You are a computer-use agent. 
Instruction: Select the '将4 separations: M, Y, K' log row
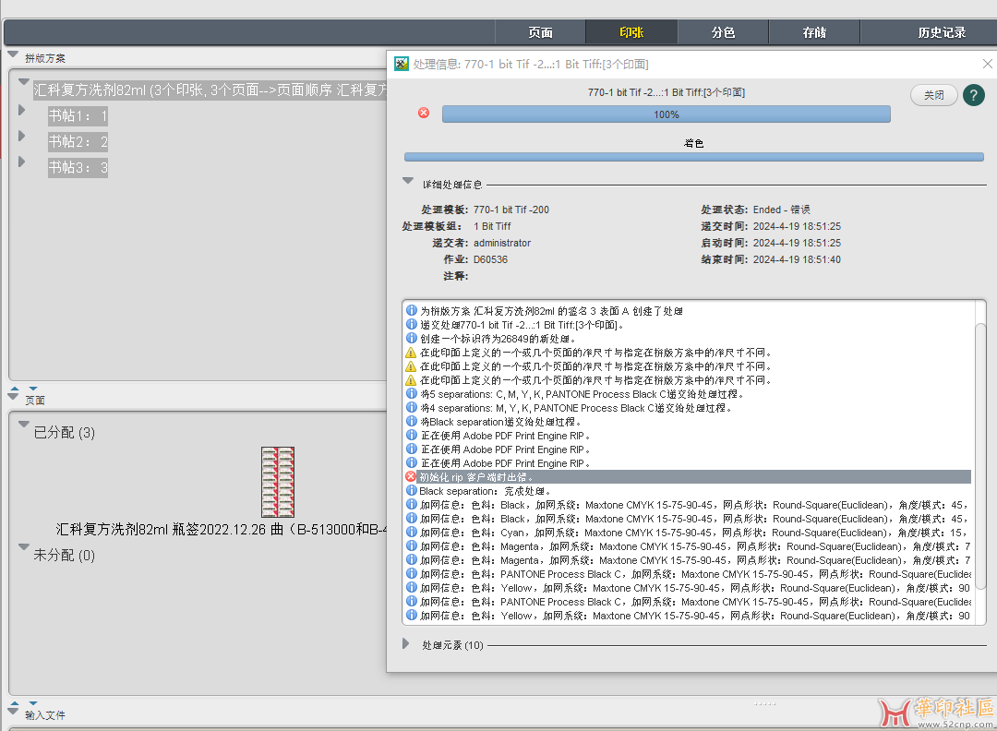pyautogui.click(x=688, y=407)
